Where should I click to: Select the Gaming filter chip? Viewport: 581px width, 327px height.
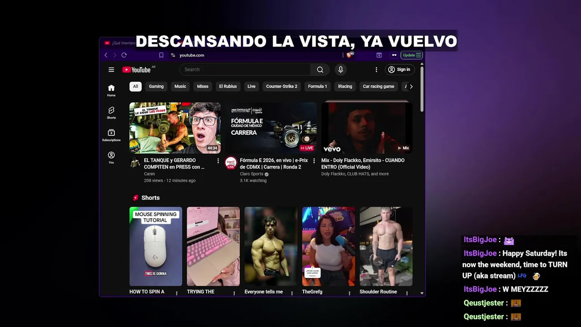(156, 86)
